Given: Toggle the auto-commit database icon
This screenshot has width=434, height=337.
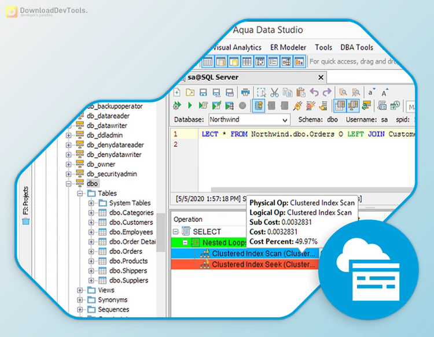Looking at the screenshot, I should [259, 106].
